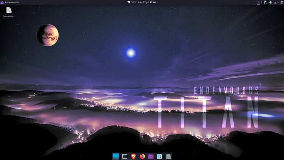Open the Comando document on the desktop
Screen dimensions: 284x160
[x=9, y=12]
